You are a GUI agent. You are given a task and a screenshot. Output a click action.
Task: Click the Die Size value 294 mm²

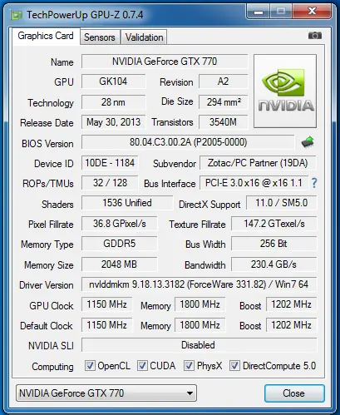pyautogui.click(x=223, y=102)
